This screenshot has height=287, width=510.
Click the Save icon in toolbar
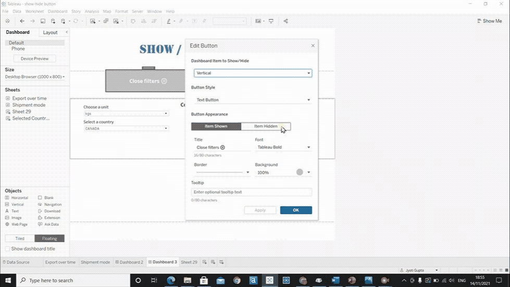(x=43, y=21)
